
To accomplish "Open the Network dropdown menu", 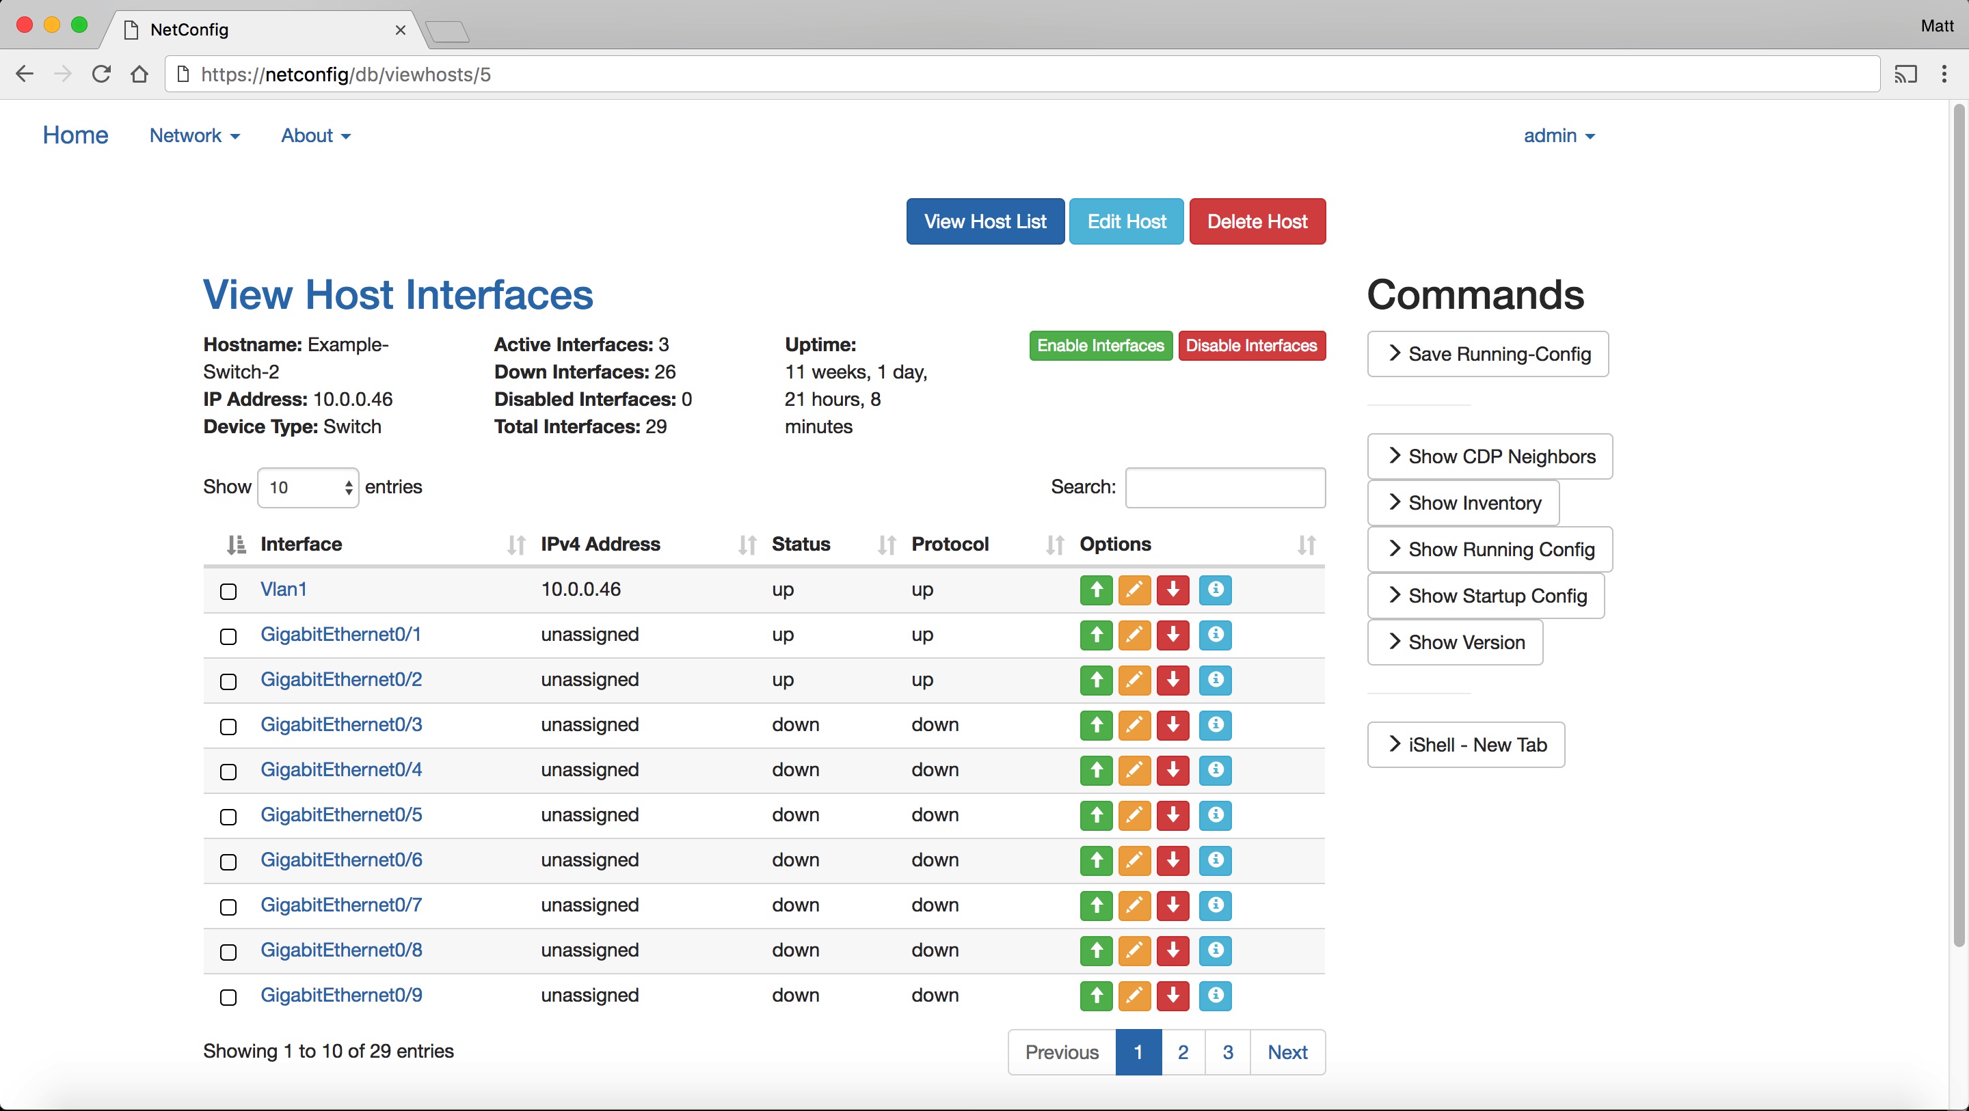I will click(195, 135).
